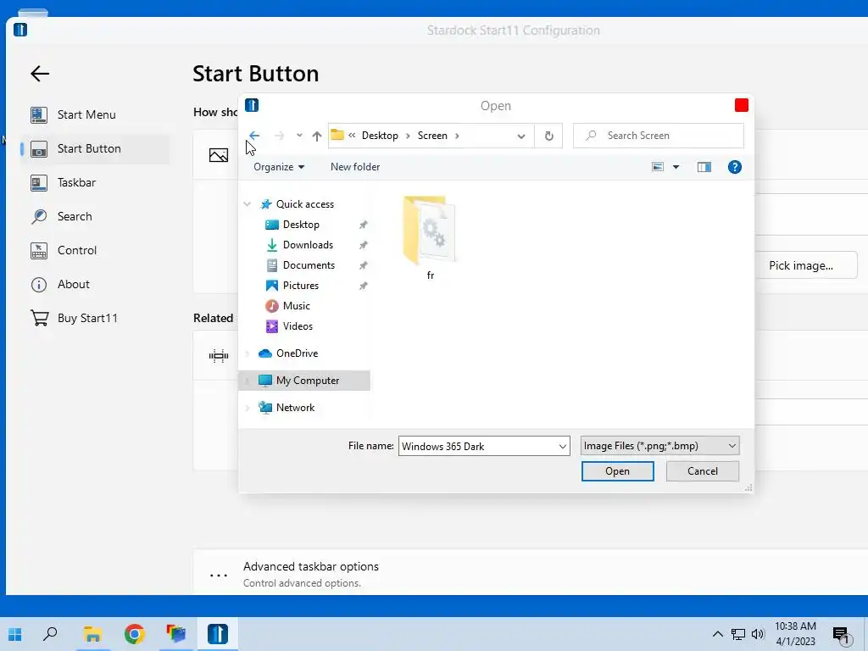Click the Windows Start button on taskbar
The width and height of the screenshot is (868, 651).
(15, 634)
